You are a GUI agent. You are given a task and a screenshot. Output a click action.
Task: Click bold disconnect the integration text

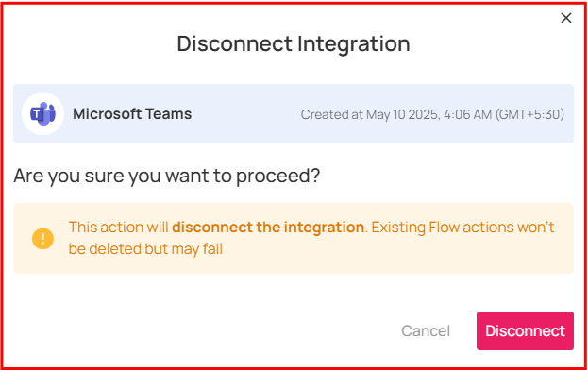pos(268,228)
